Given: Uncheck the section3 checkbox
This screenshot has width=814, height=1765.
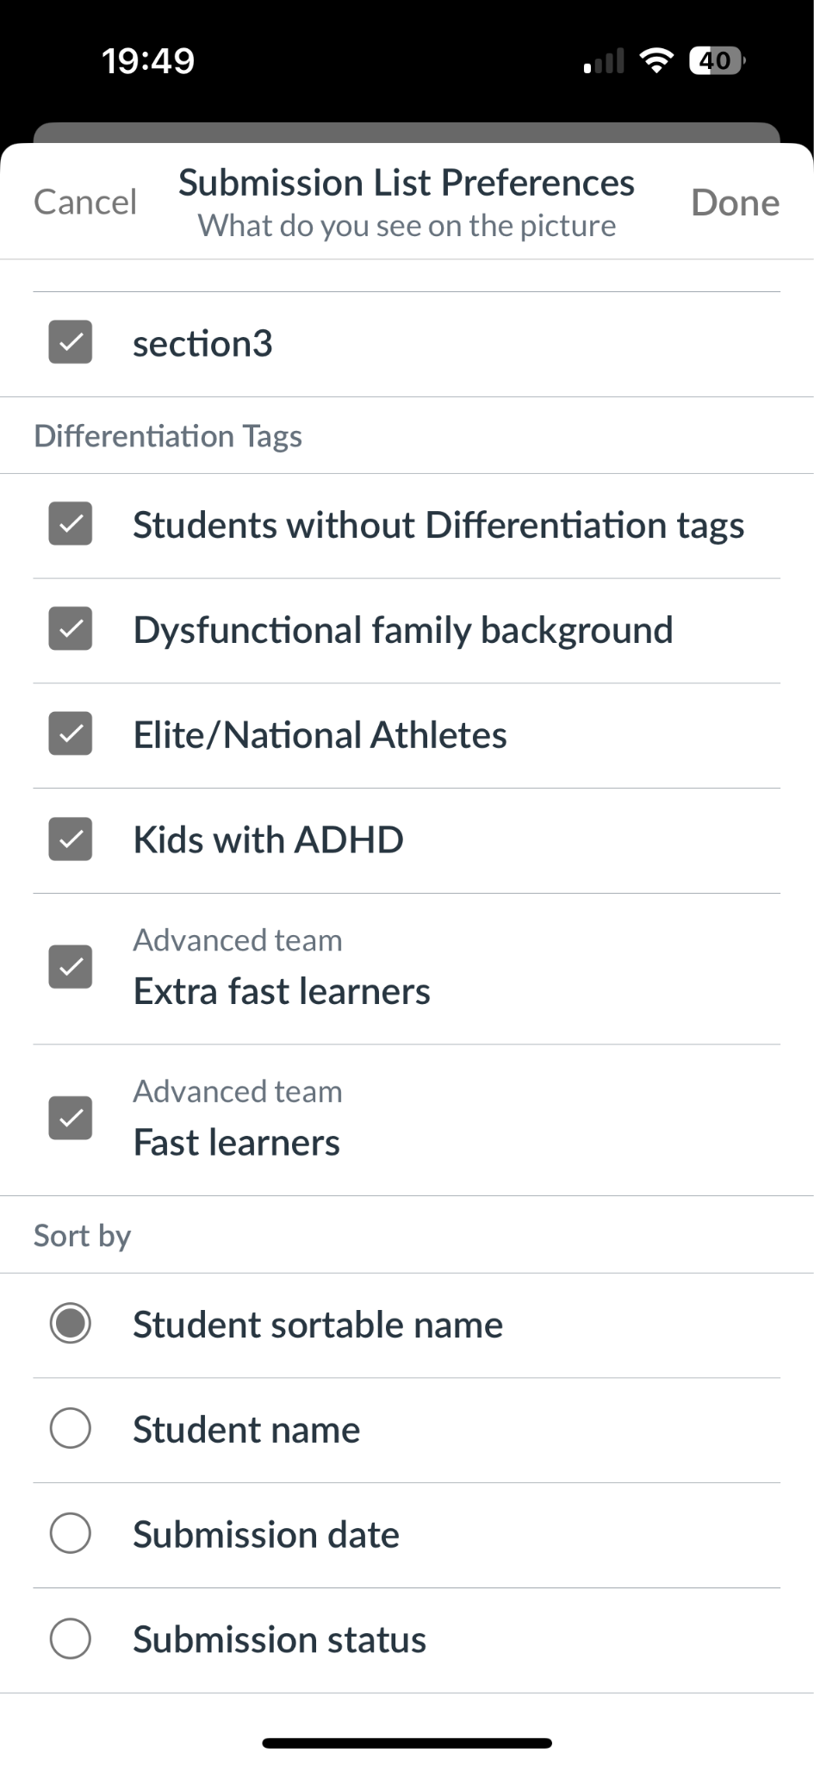Looking at the screenshot, I should 71,343.
